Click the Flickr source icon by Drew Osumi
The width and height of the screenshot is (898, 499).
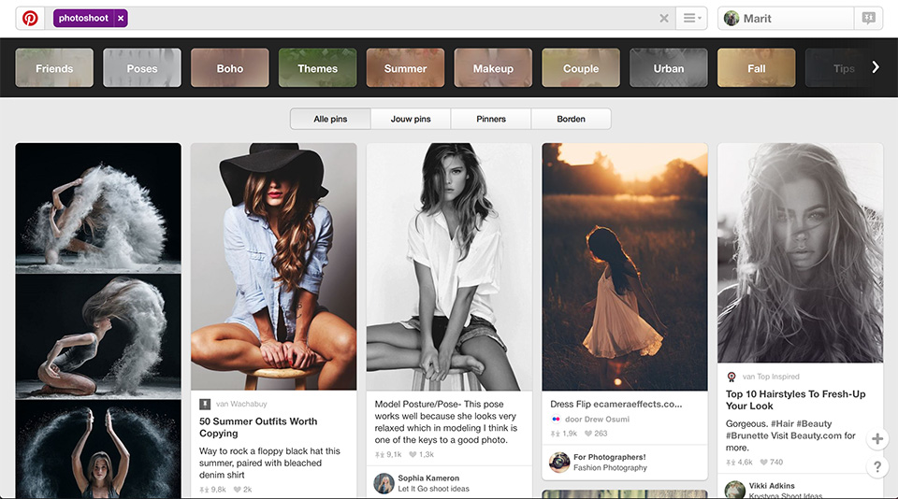pos(555,419)
